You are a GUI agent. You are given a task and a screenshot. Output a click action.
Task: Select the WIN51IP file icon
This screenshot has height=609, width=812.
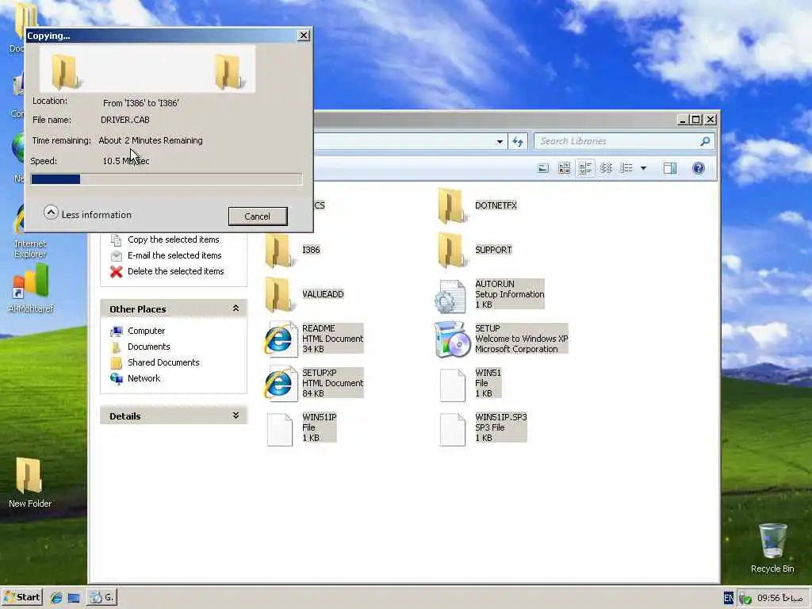coord(280,429)
